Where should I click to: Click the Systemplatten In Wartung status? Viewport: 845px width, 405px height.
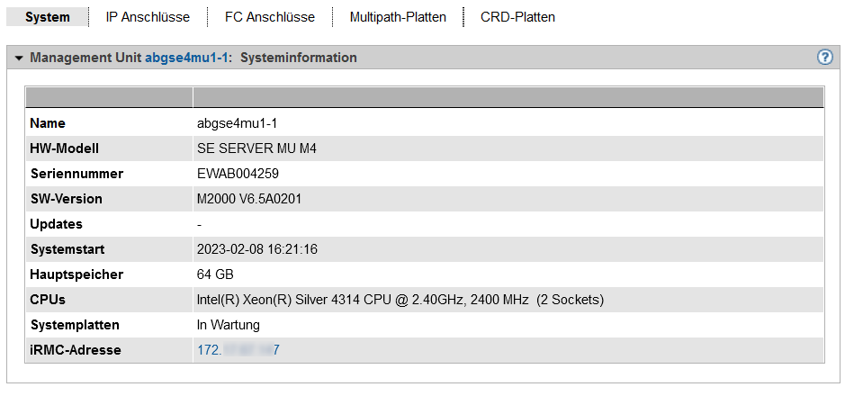(x=229, y=325)
